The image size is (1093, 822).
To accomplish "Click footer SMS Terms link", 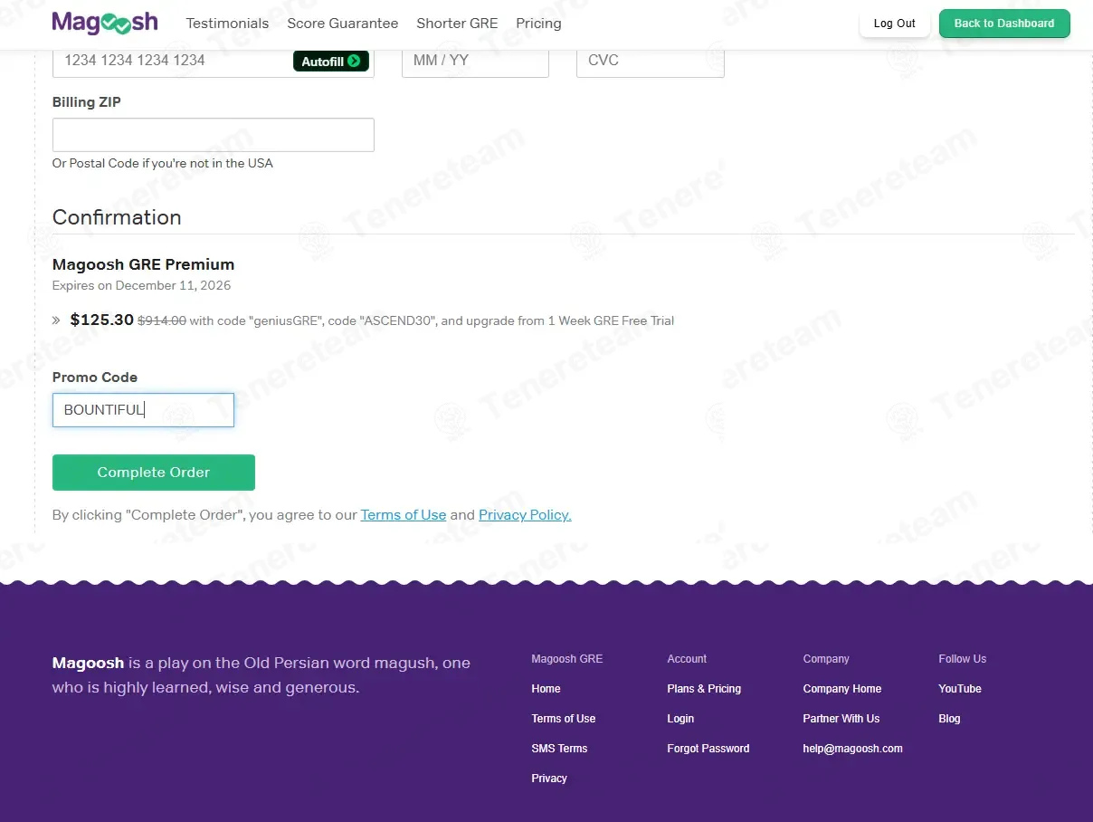I will pyautogui.click(x=559, y=749).
